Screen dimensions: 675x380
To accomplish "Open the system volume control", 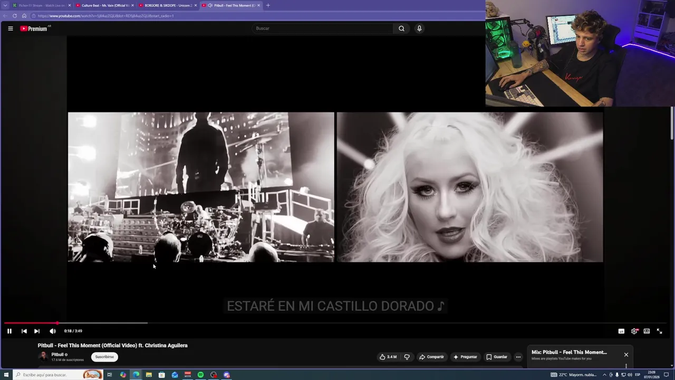I will coord(630,375).
